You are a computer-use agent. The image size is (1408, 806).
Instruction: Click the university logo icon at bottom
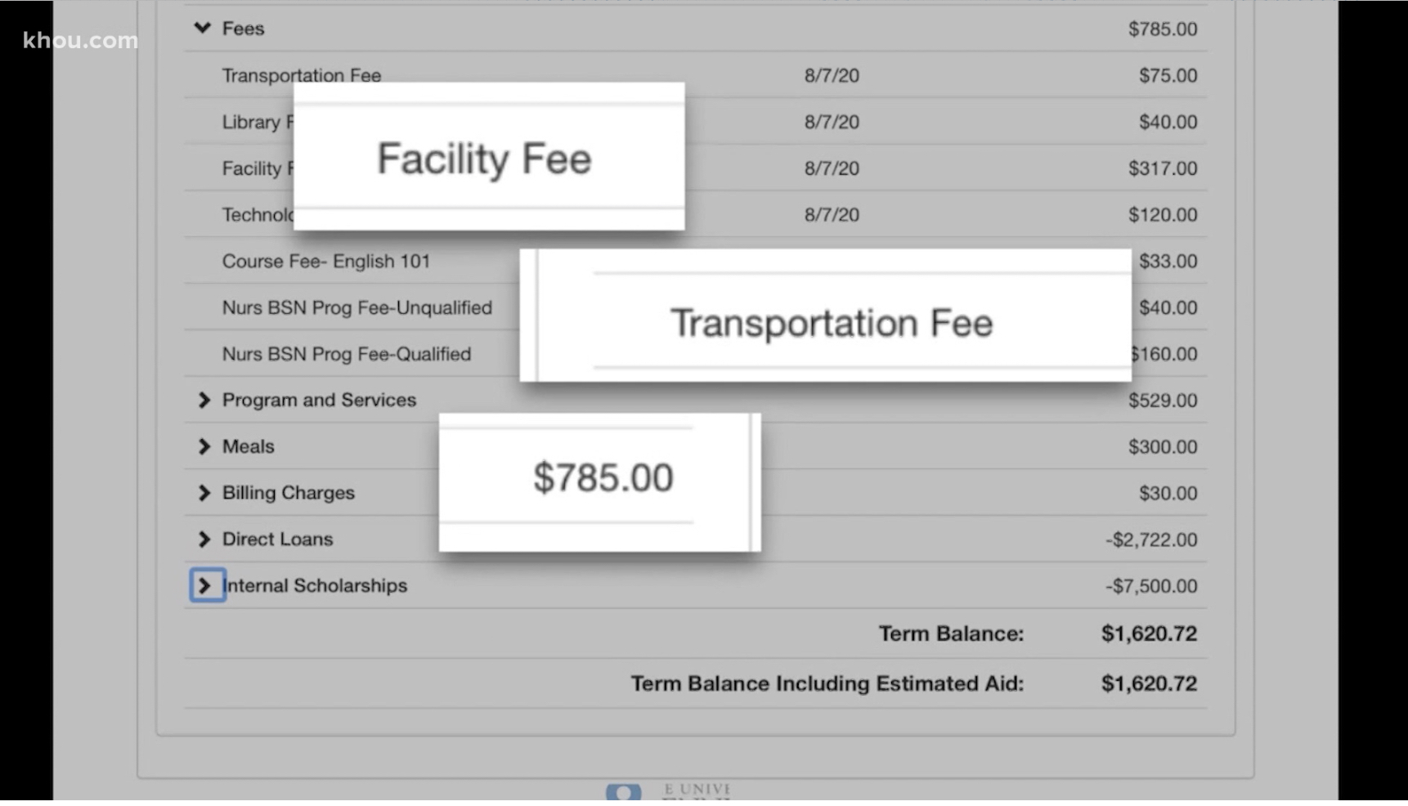[623, 790]
